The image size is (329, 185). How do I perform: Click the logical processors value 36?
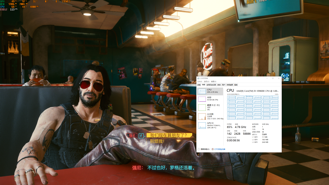tap(263, 132)
